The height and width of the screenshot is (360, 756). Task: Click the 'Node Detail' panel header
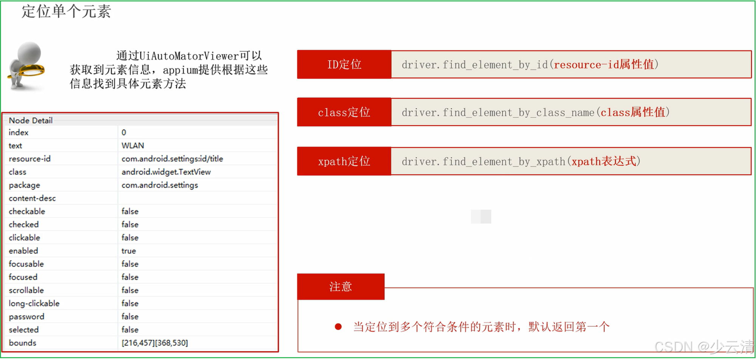click(x=31, y=121)
